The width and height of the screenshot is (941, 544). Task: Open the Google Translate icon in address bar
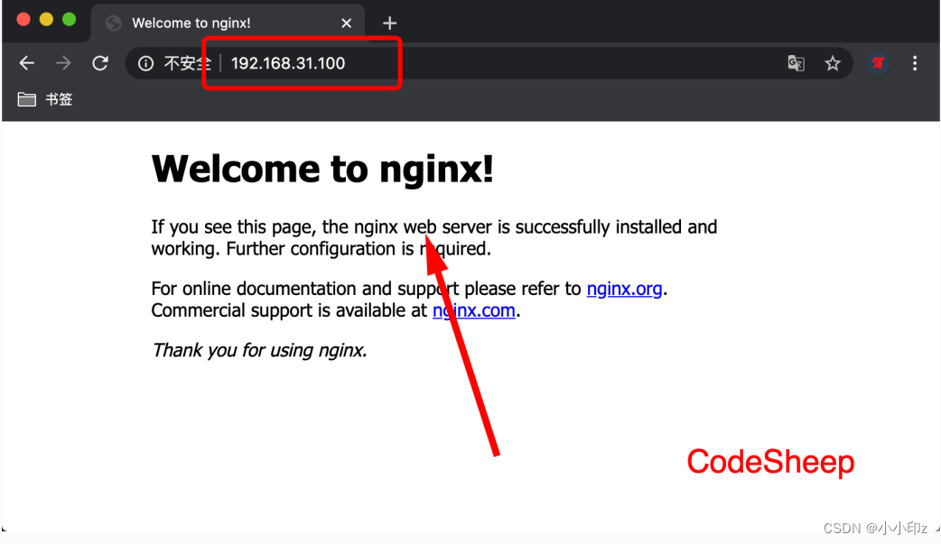pyautogui.click(x=796, y=63)
